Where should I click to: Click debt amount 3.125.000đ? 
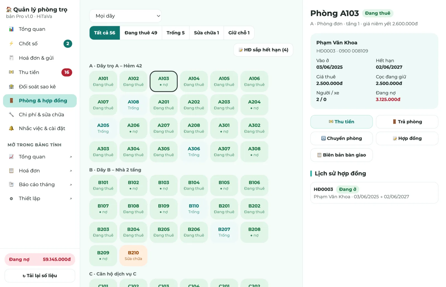pyautogui.click(x=388, y=99)
